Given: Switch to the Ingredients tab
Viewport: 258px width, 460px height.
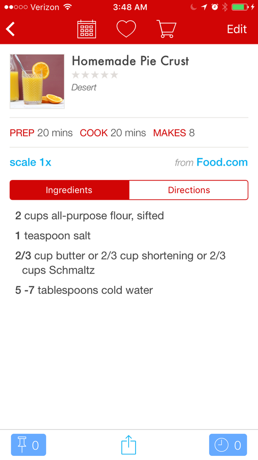Looking at the screenshot, I should [x=69, y=190].
